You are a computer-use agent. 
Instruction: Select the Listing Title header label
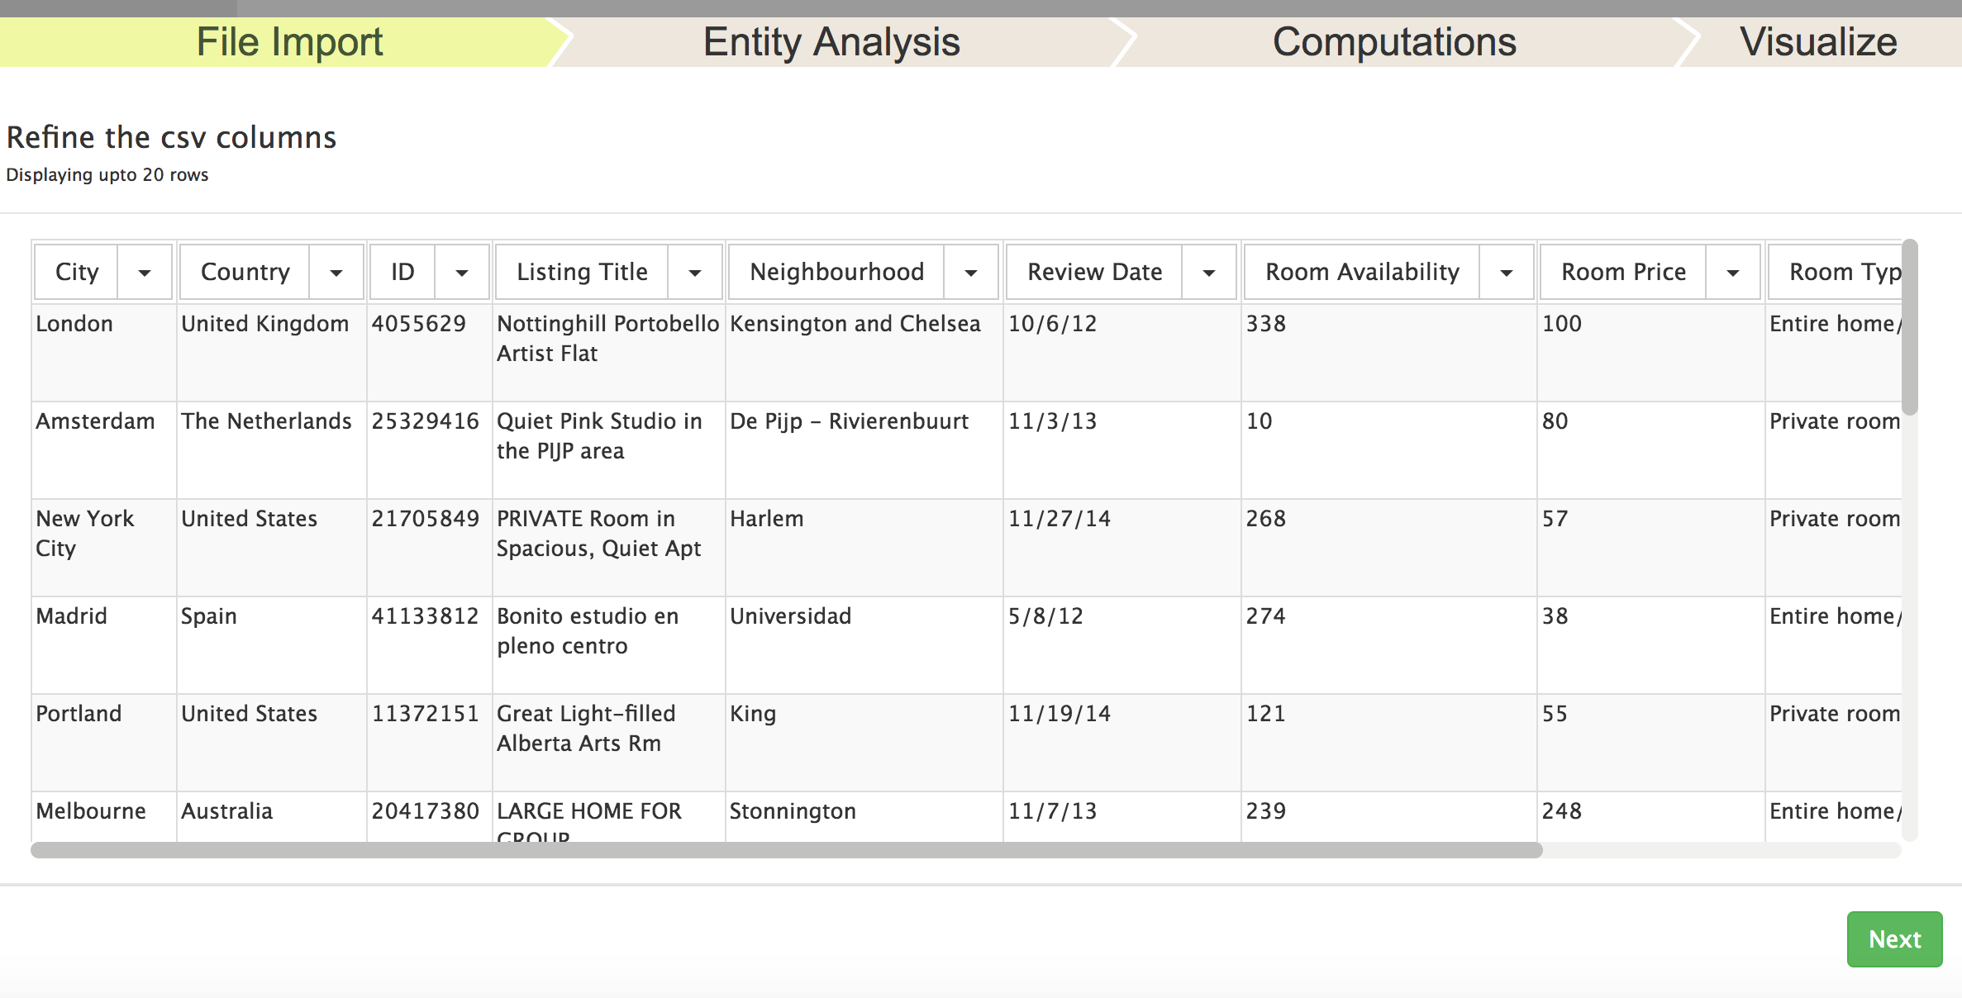pyautogui.click(x=582, y=272)
